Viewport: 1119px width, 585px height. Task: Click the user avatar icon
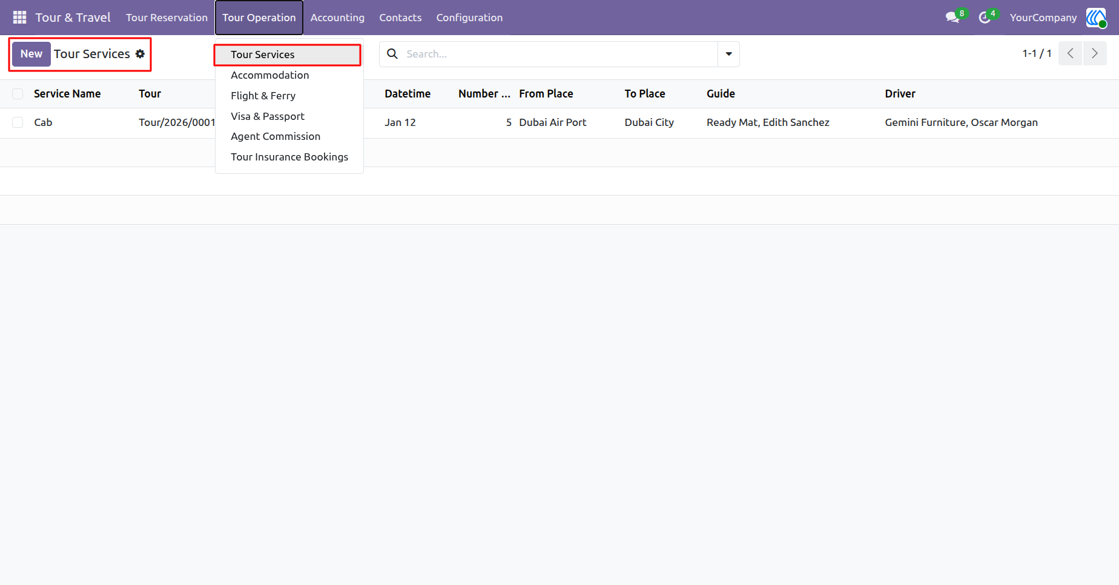pos(1096,18)
